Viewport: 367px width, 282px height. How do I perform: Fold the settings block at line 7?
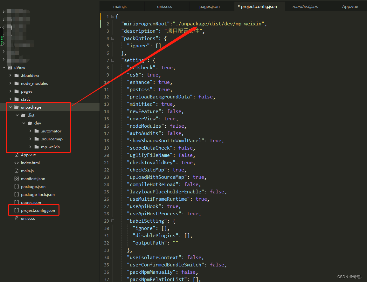112,60
